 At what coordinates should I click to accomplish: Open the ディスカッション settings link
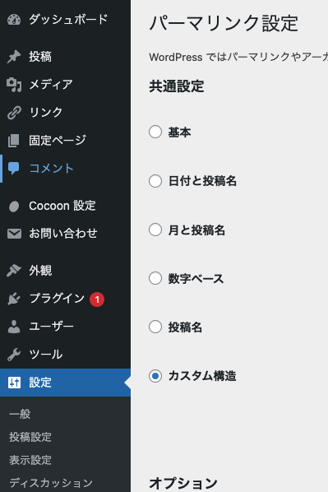point(51,483)
